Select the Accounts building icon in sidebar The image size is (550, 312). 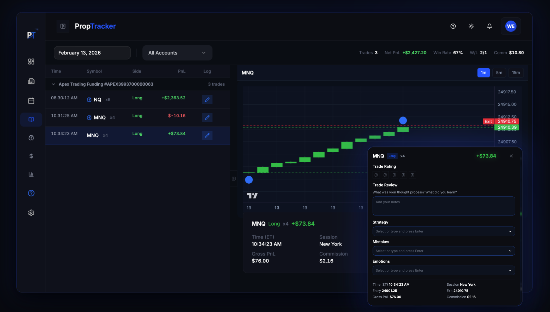click(31, 81)
